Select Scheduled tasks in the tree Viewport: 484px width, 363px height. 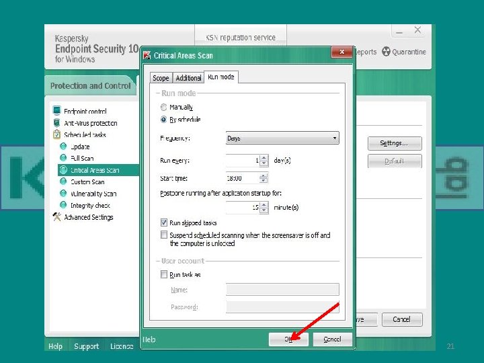point(85,135)
